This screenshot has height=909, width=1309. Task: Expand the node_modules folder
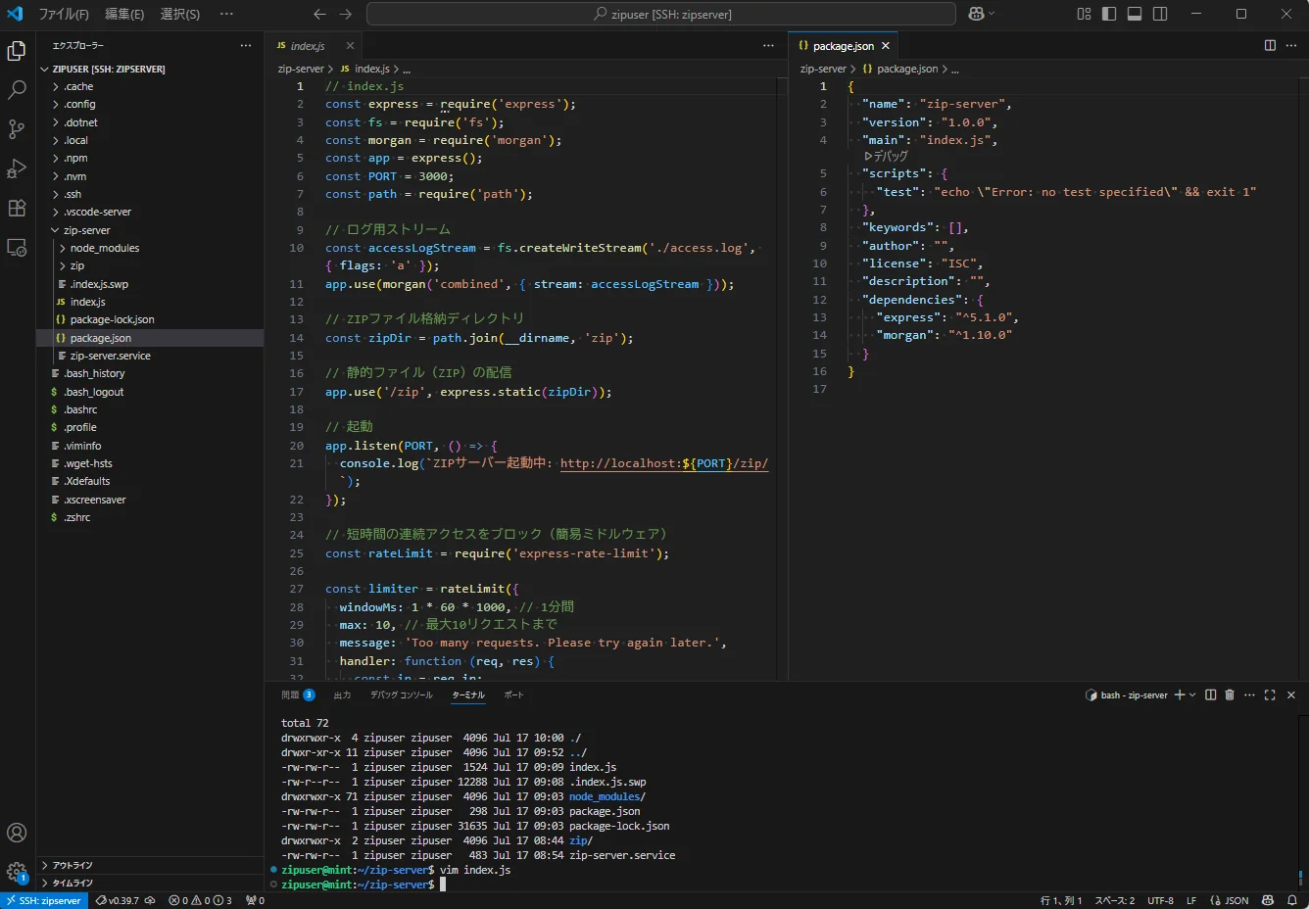click(104, 248)
